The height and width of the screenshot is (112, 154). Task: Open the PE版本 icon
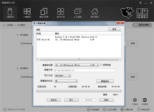145,102
